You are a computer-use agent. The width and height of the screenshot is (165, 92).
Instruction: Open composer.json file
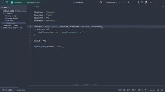tap(13, 16)
